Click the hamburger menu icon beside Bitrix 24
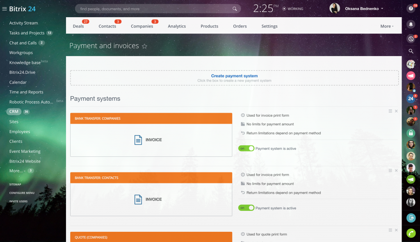 pyautogui.click(x=5, y=9)
